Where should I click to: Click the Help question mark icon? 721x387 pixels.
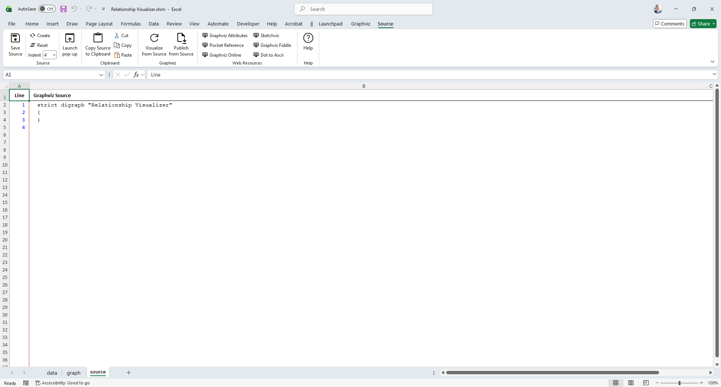coord(308,38)
